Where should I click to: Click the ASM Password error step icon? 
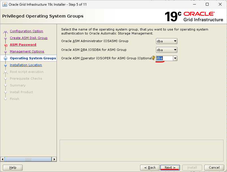coord(6,45)
